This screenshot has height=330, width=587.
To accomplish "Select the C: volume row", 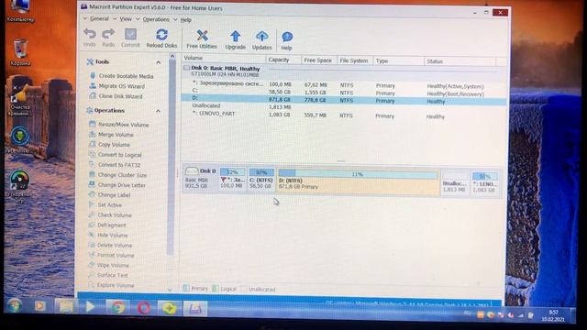I will tap(344, 92).
